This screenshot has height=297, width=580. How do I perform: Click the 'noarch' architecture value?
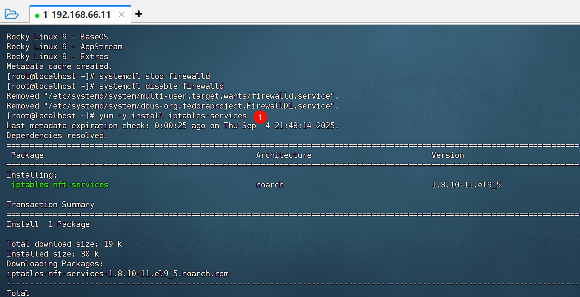[x=270, y=185]
